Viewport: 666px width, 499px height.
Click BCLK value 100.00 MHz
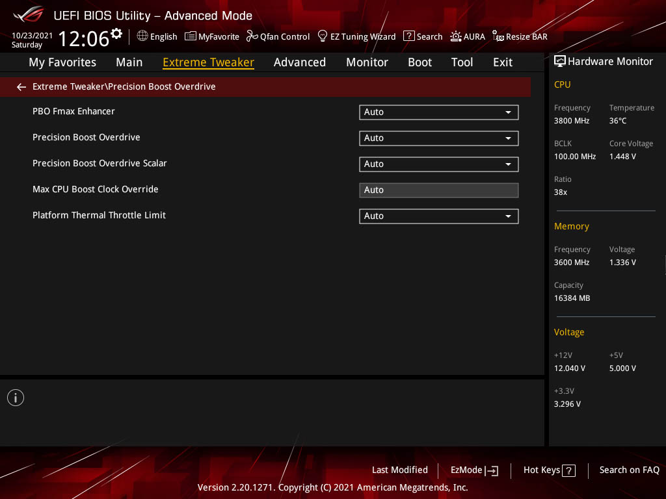click(x=575, y=156)
